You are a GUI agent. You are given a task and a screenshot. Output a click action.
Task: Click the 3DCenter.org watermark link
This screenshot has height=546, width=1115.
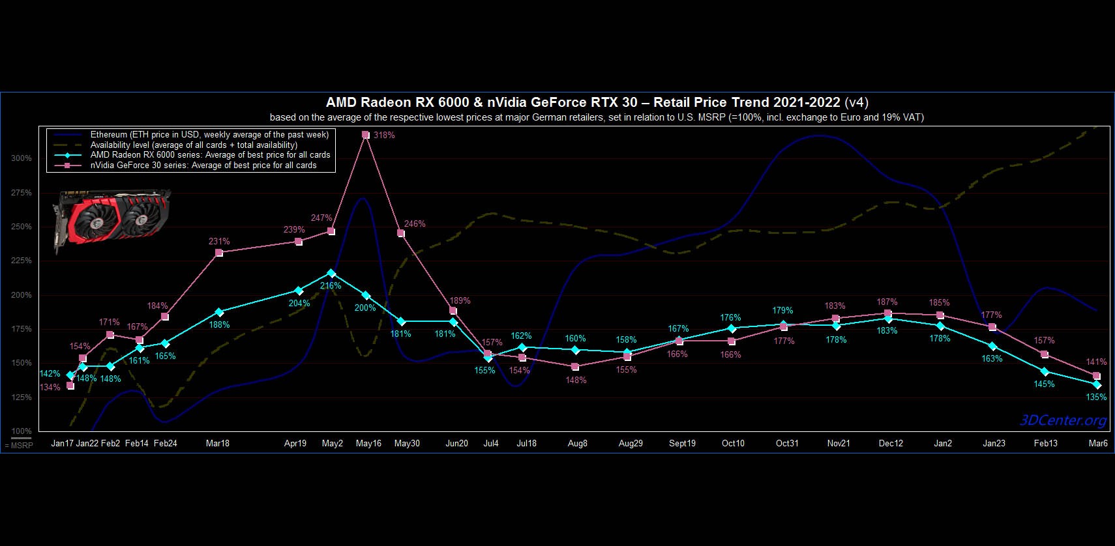coord(1063,420)
